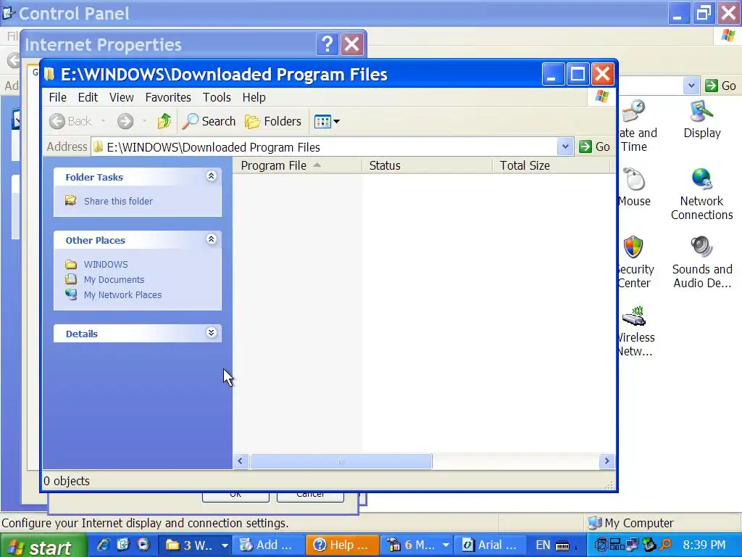742x557 pixels.
Task: Sort by Status column header
Action: point(427,165)
